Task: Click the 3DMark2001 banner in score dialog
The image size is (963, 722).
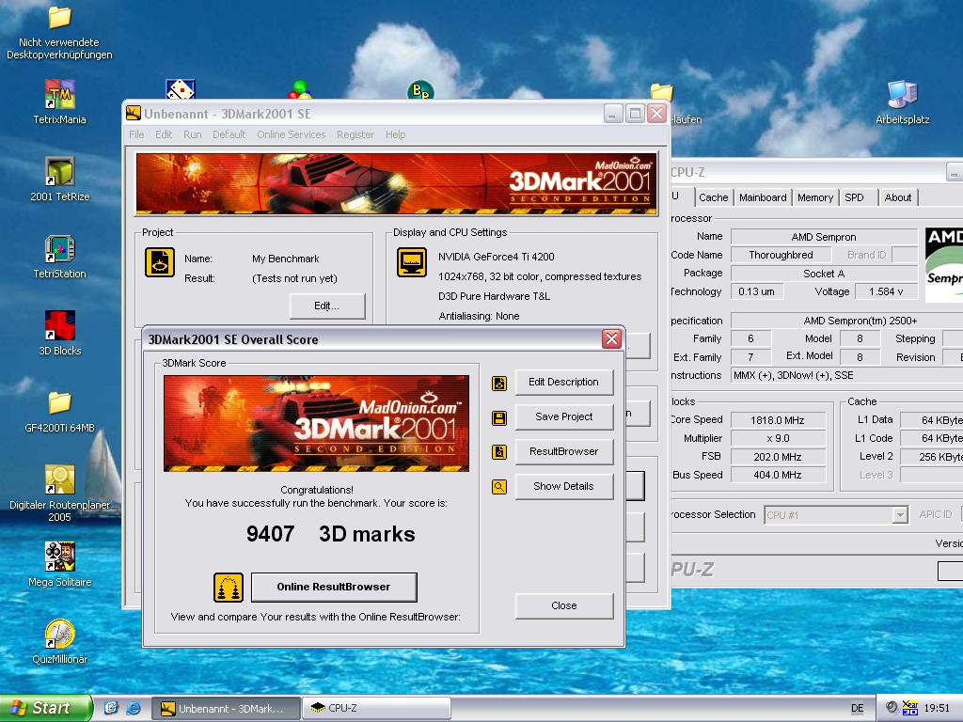Action: [x=316, y=424]
